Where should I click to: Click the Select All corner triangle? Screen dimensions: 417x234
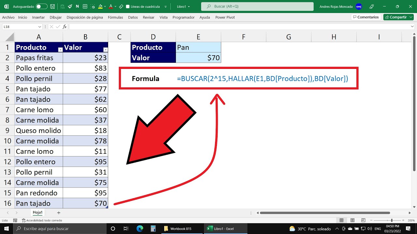9,37
